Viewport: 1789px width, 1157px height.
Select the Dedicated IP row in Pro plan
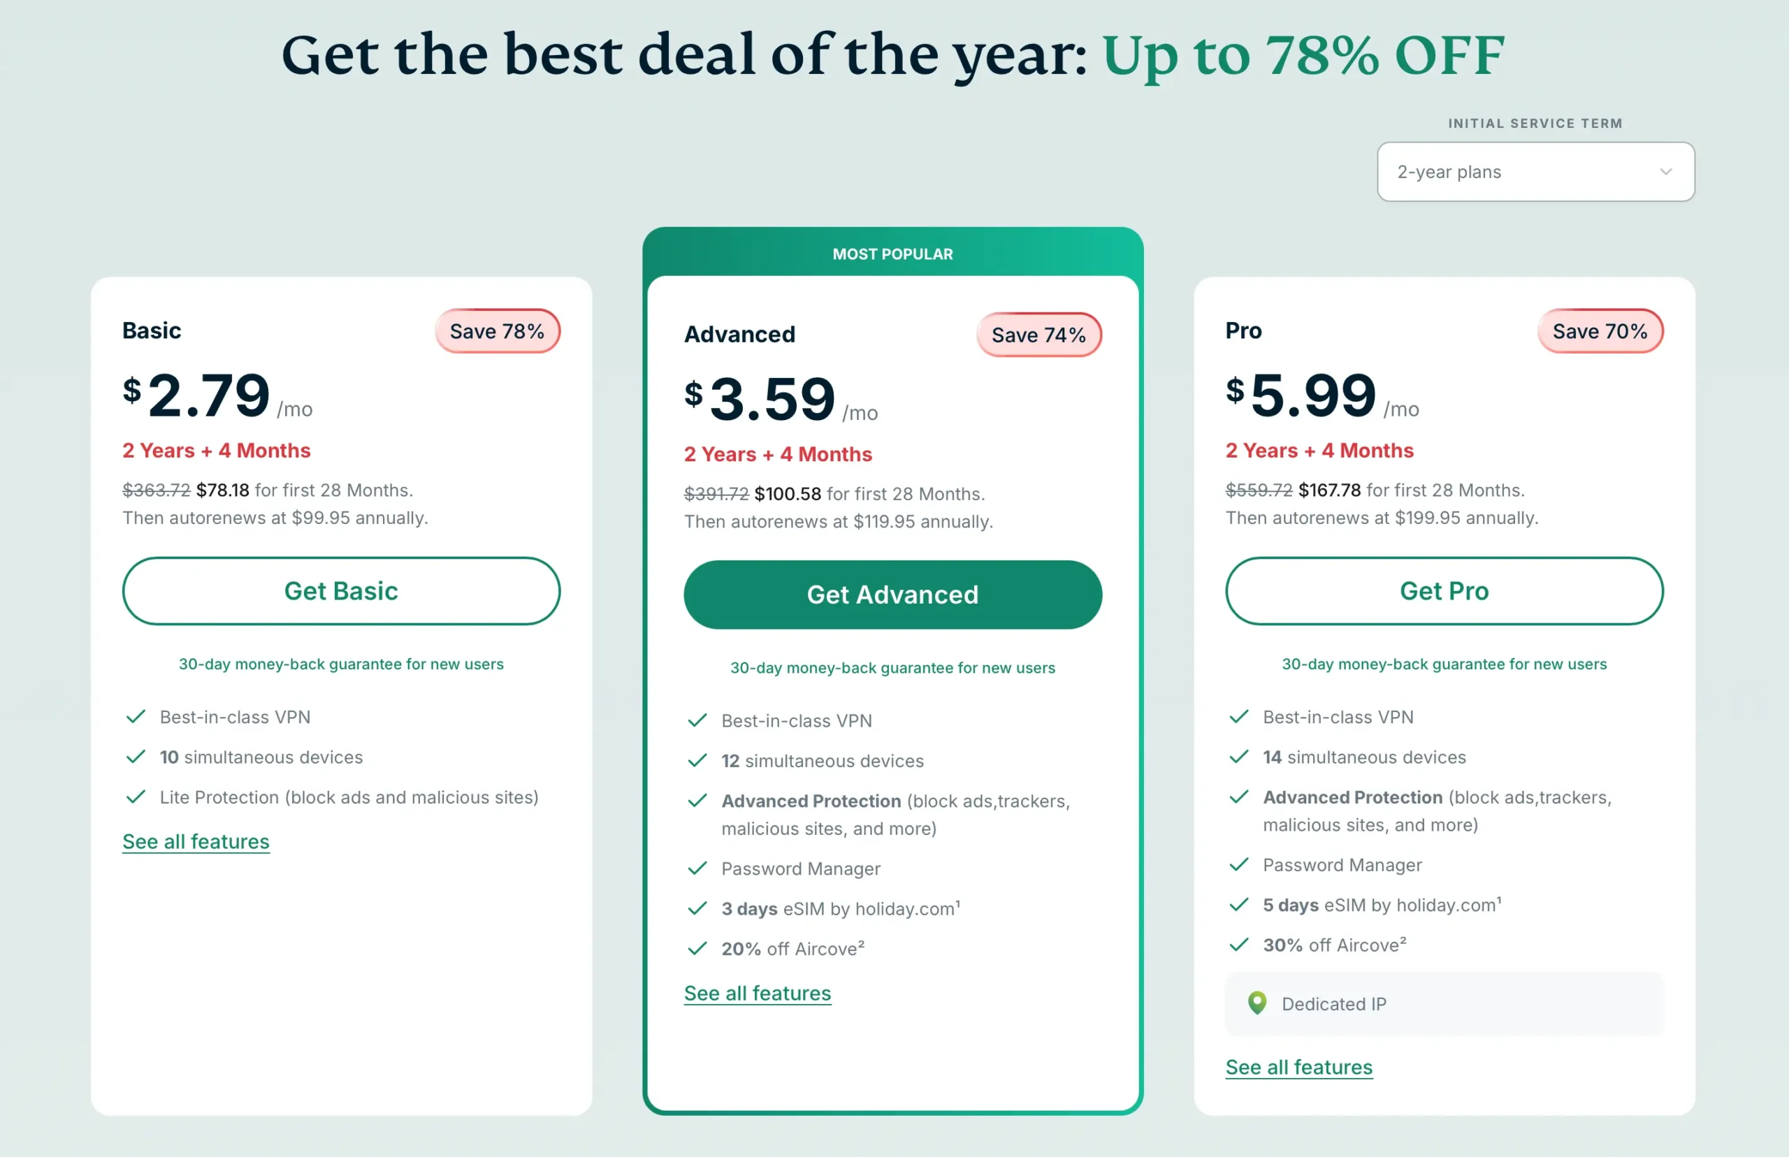(x=1443, y=1003)
